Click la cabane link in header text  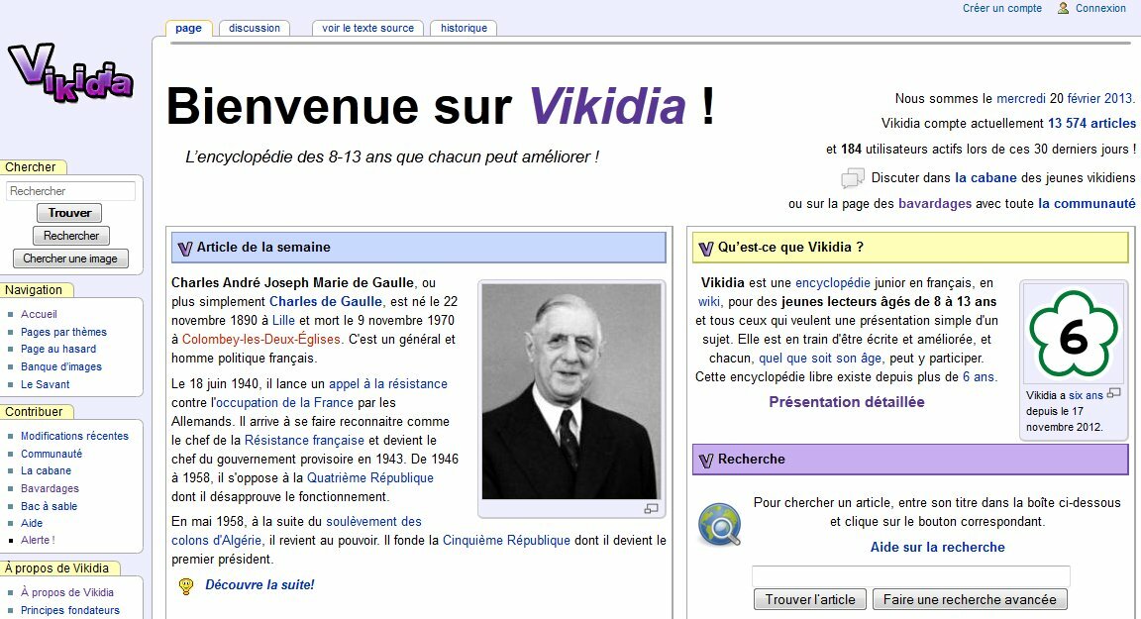pyautogui.click(x=986, y=177)
